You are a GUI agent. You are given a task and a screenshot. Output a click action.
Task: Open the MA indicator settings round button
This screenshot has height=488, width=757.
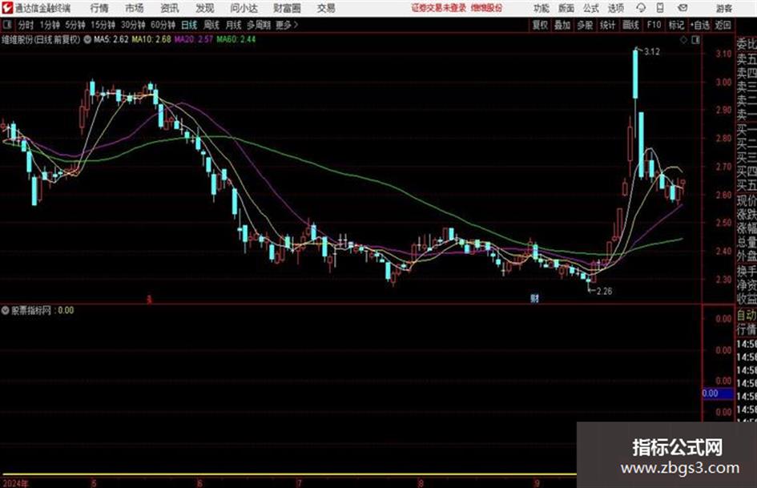pyautogui.click(x=87, y=39)
